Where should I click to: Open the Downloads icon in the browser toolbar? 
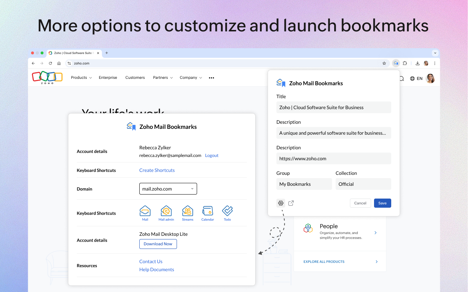point(417,63)
